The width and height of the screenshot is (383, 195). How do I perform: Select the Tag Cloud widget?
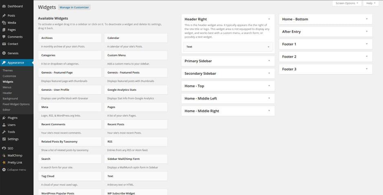[x=70, y=176]
